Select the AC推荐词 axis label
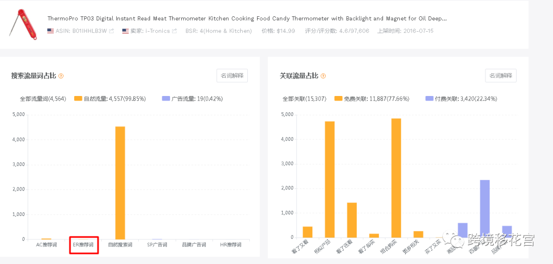This screenshot has width=553, height=264. coord(46,245)
